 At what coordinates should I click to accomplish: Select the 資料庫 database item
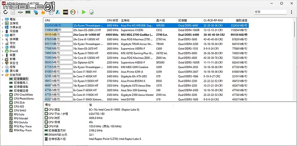pos(14,71)
